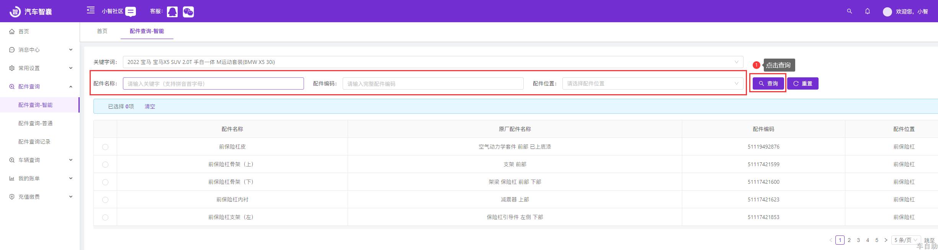Focus the 配件编码 input field
The width and height of the screenshot is (938, 250).
pos(433,83)
